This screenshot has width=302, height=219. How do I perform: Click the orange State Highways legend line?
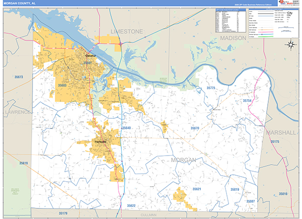point(266,30)
